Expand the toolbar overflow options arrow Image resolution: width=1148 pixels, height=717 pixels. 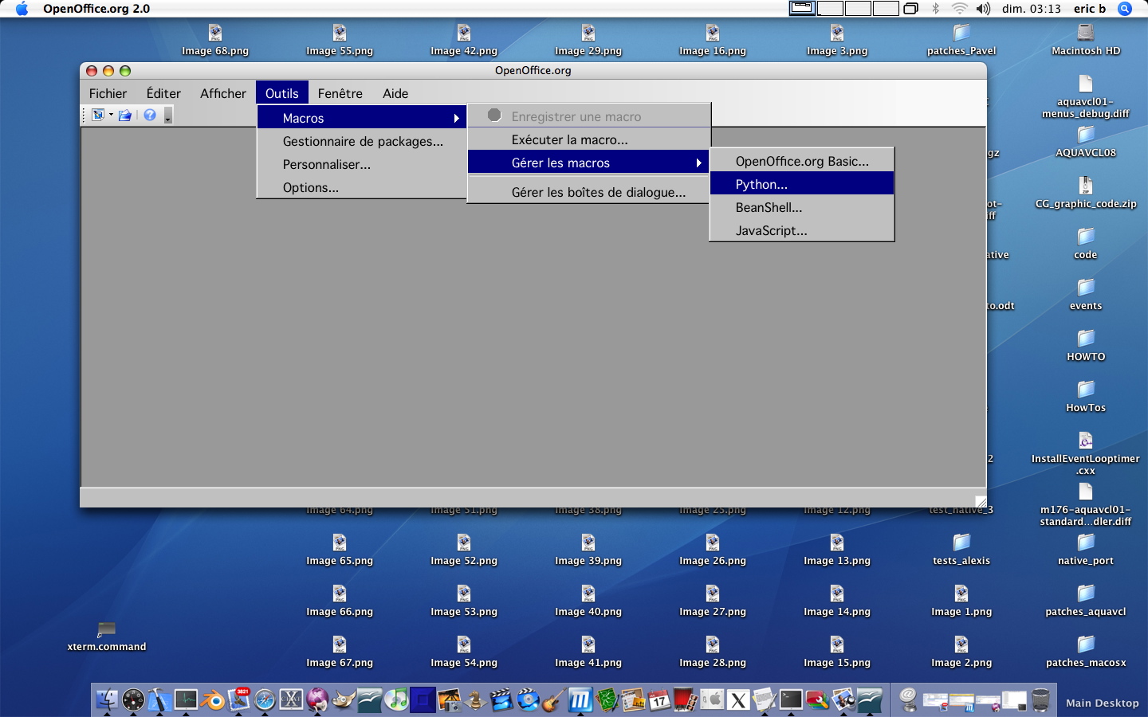coord(167,116)
